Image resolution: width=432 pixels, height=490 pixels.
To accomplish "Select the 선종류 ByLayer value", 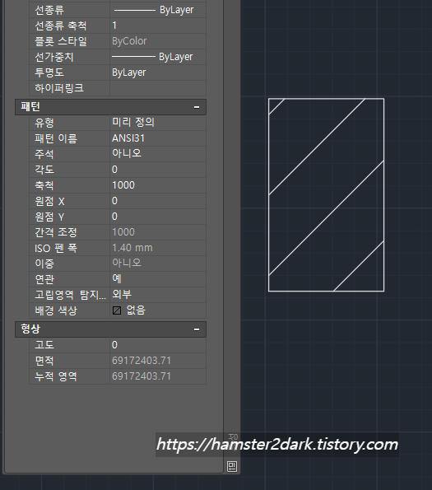I will coord(158,10).
